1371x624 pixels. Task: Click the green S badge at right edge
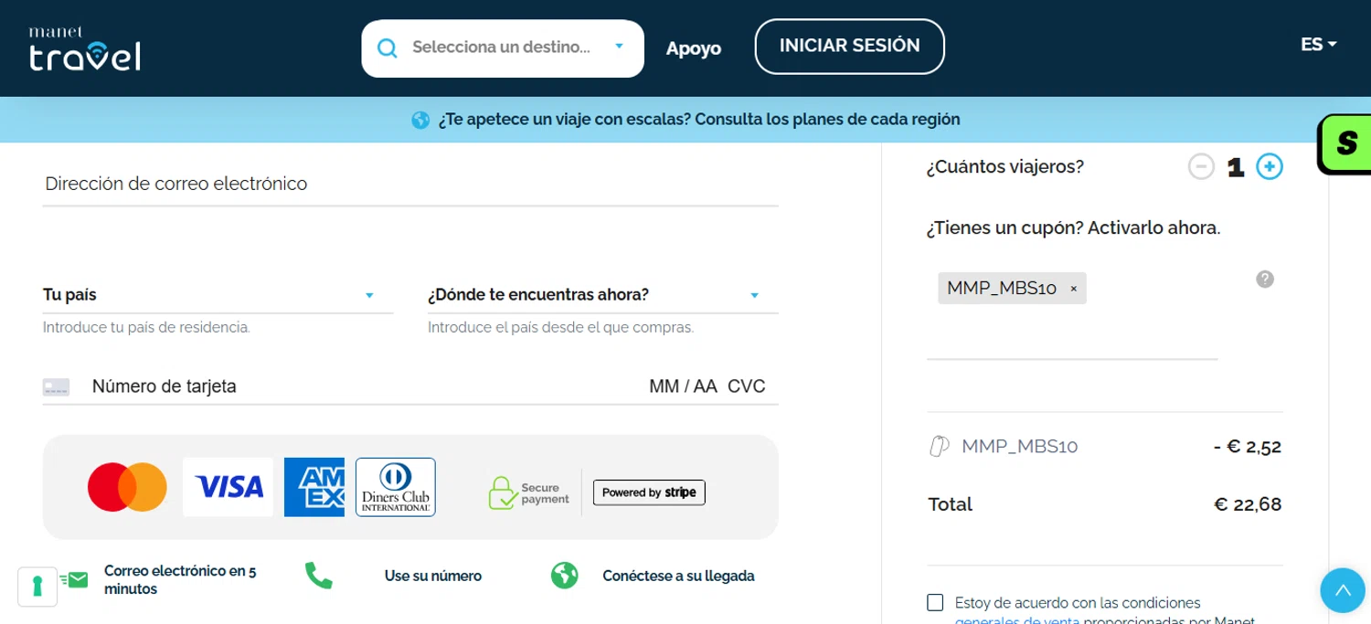click(1344, 143)
